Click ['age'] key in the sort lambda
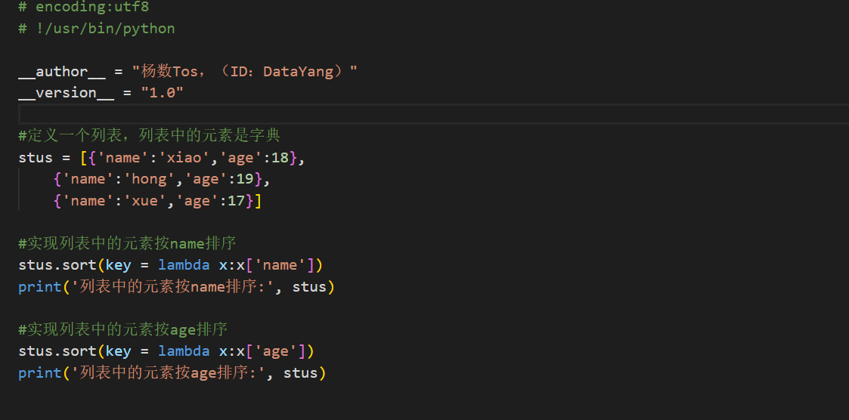The width and height of the screenshot is (849, 420). point(276,351)
